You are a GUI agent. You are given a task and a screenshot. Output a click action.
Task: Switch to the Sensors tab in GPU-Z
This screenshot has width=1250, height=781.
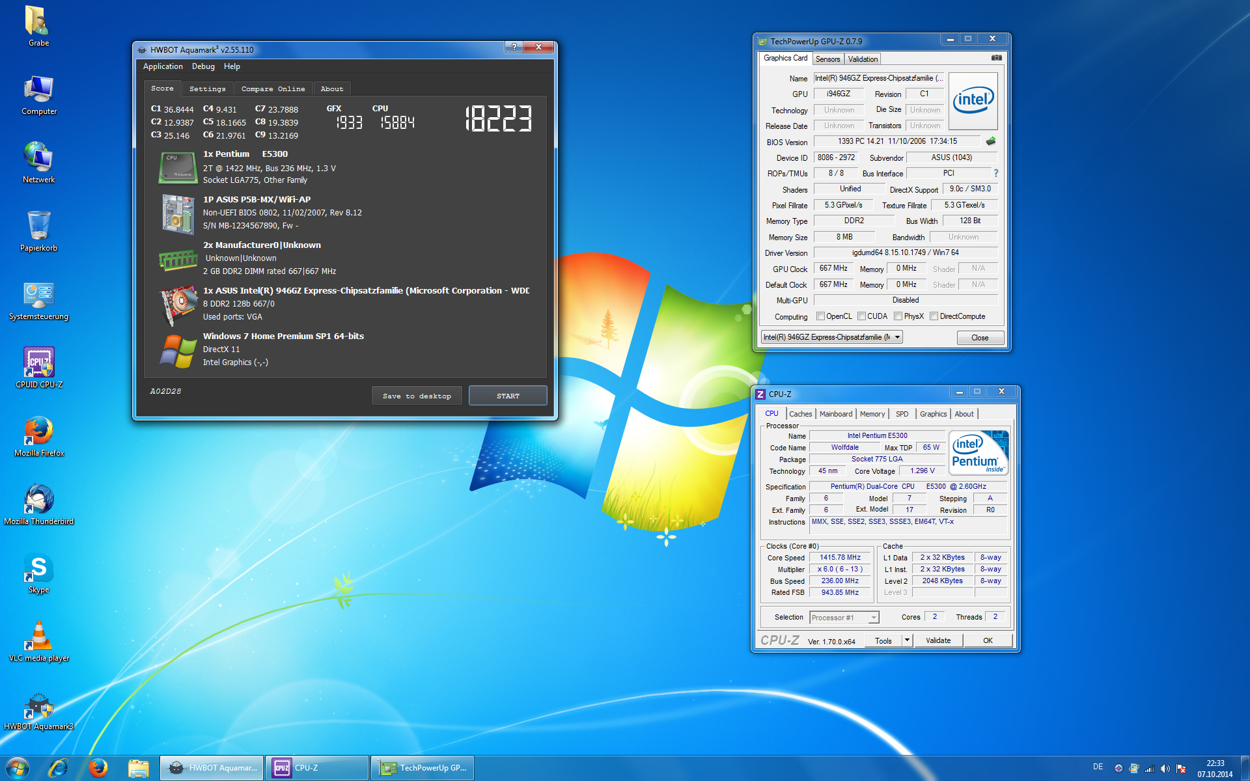827,59
